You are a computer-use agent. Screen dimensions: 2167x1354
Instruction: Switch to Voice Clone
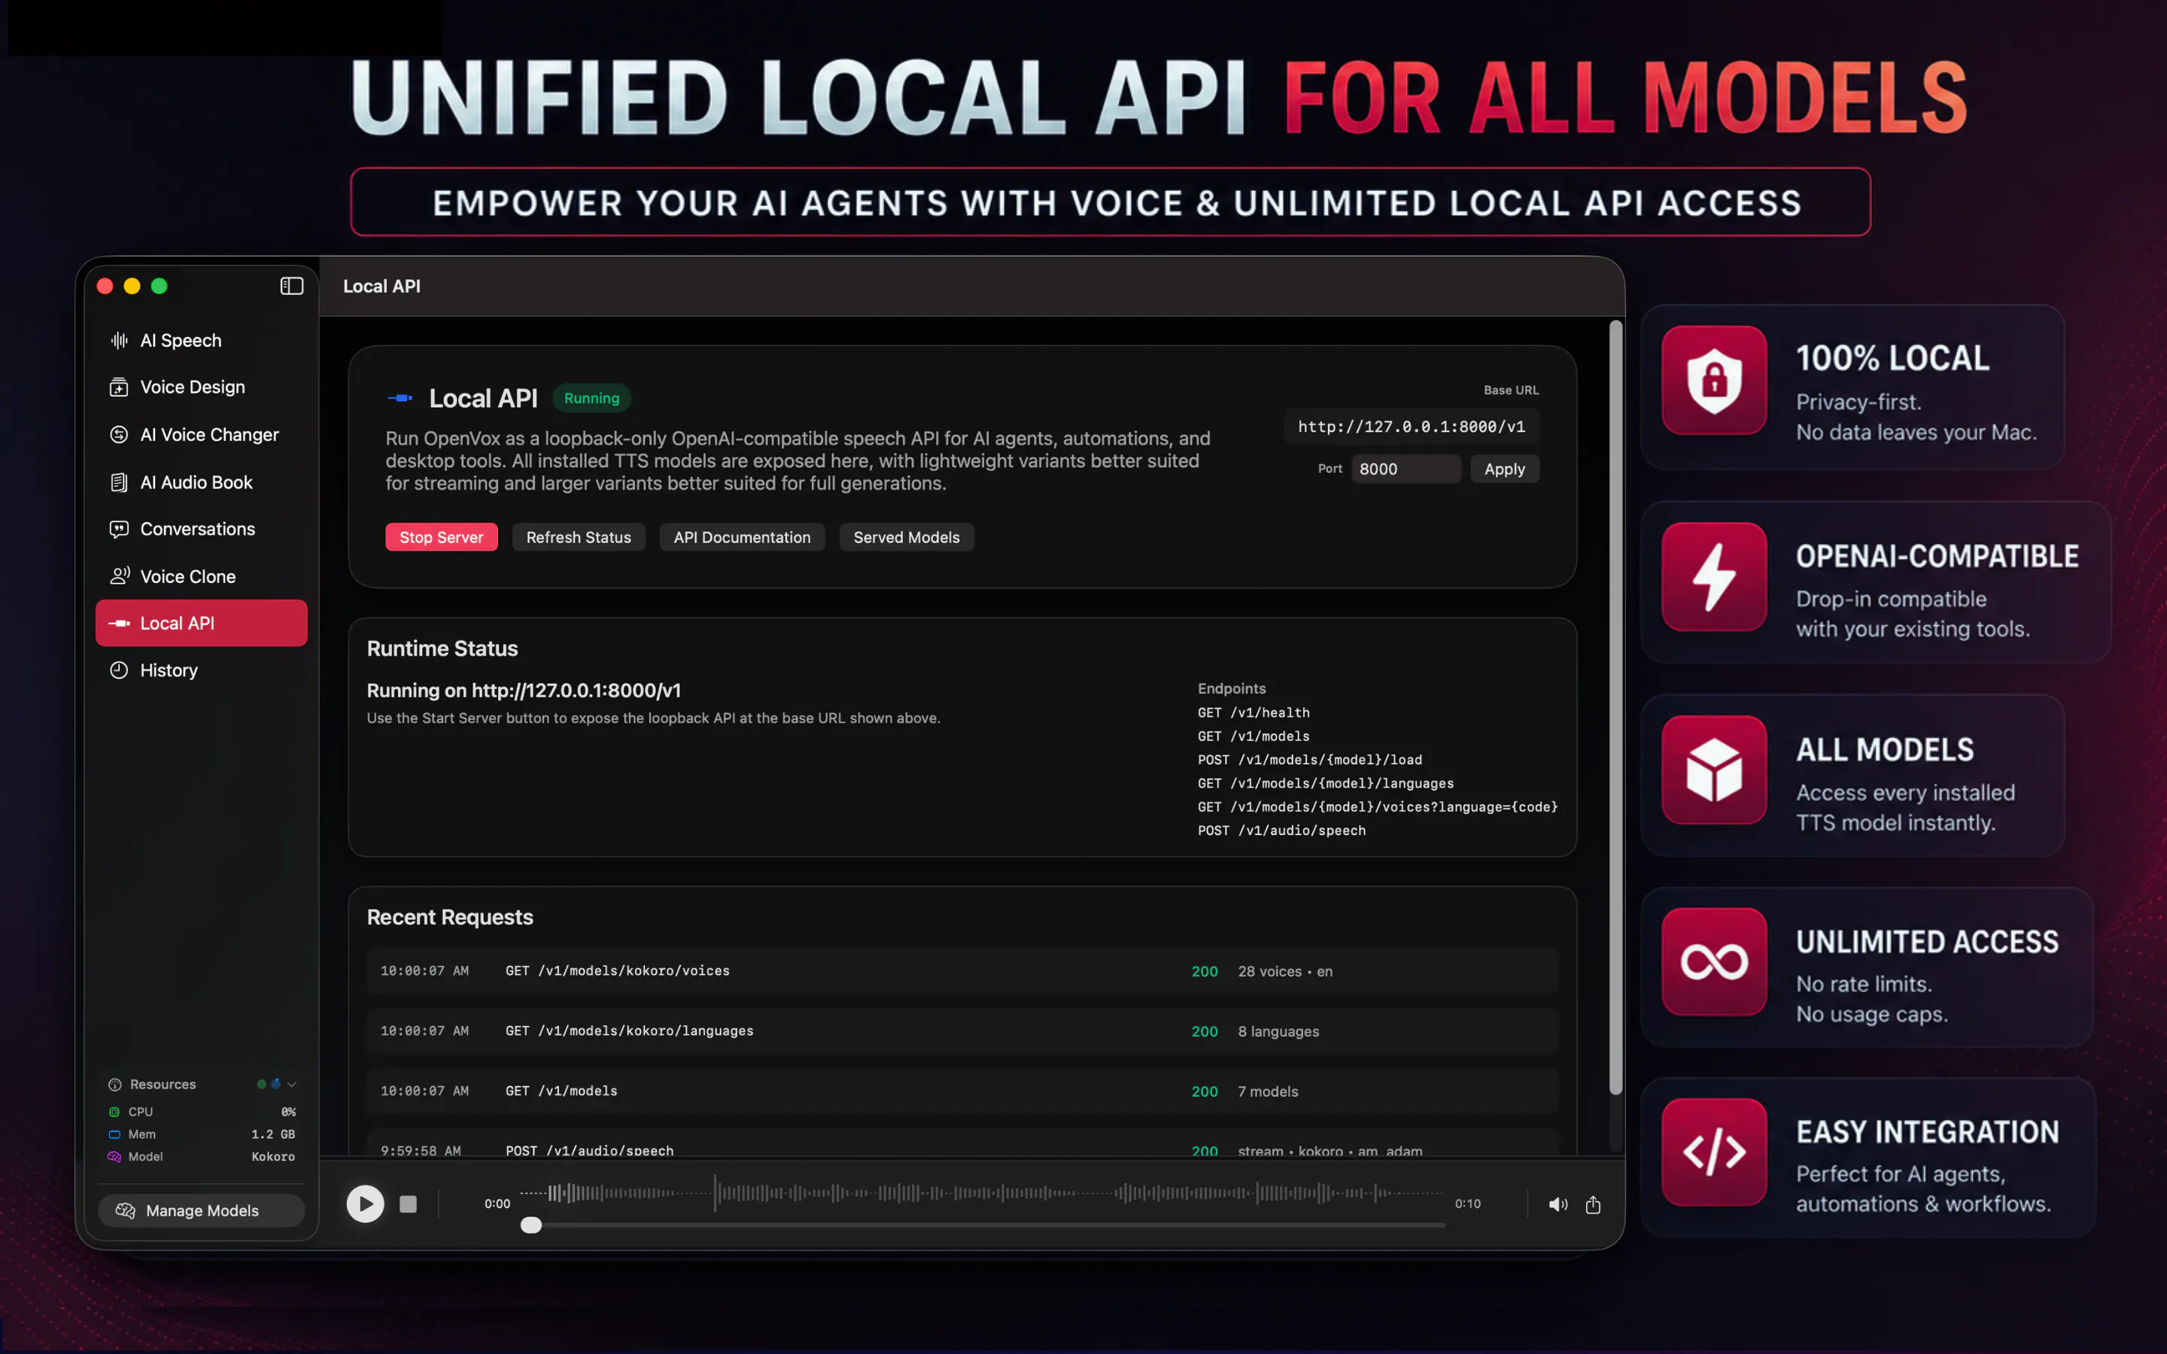point(202,575)
